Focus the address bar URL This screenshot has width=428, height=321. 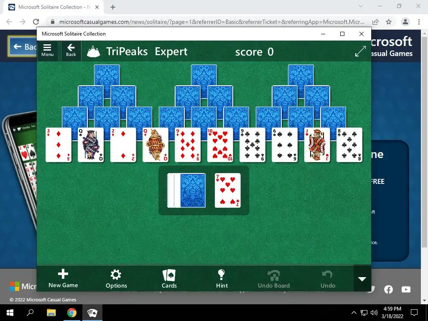(x=211, y=22)
